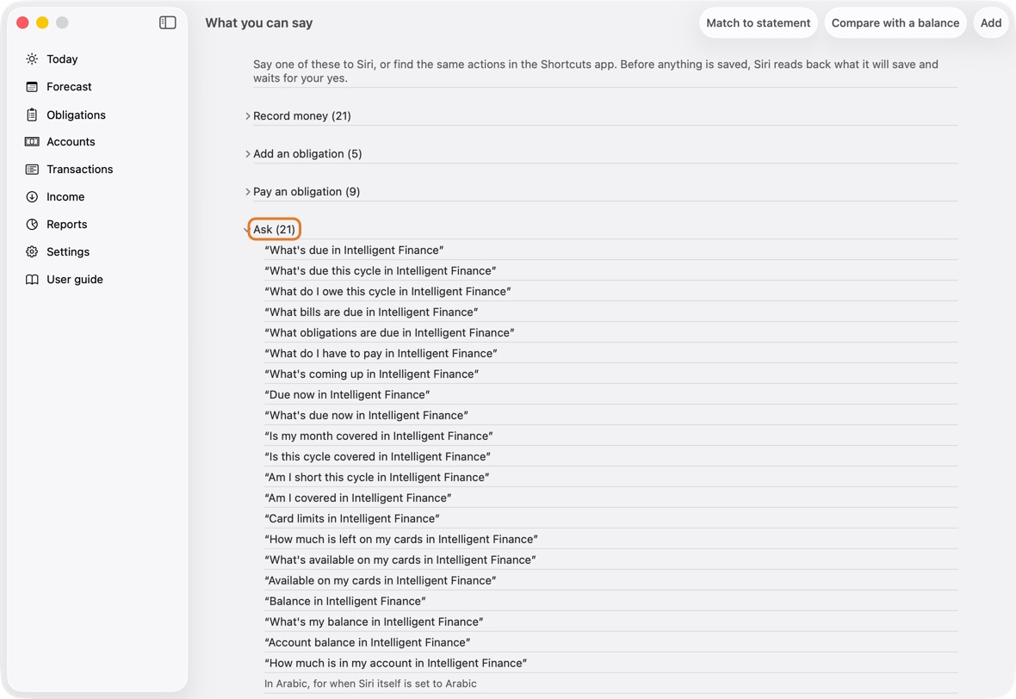The width and height of the screenshot is (1016, 699).
Task: Click the Today sun icon in sidebar
Action: tap(32, 59)
